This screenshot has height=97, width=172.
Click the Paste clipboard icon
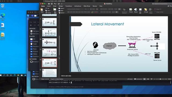tap(42, 10)
